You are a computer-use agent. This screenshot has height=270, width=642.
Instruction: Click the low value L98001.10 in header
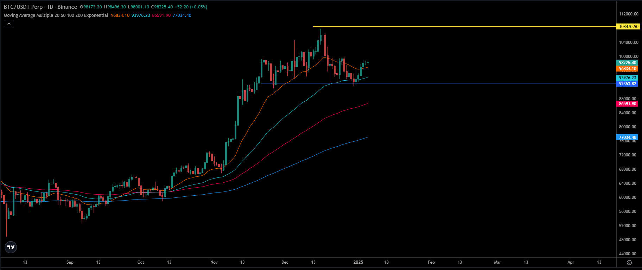(138, 7)
